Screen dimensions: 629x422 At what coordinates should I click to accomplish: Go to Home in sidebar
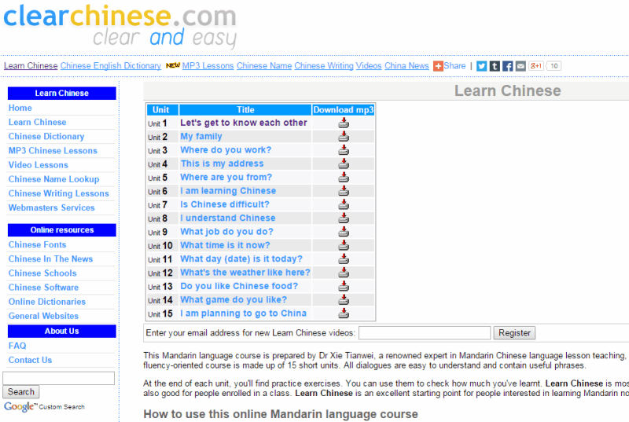coord(20,108)
